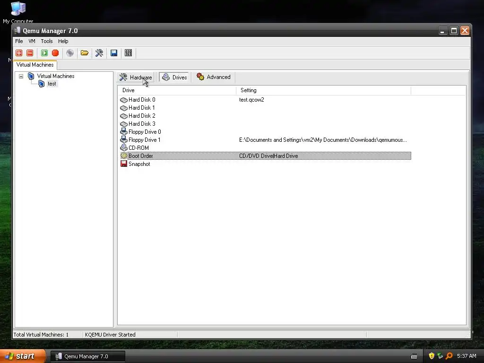The image size is (484, 363).
Task: Click the red plus add VM icon
Action: pyautogui.click(x=19, y=53)
